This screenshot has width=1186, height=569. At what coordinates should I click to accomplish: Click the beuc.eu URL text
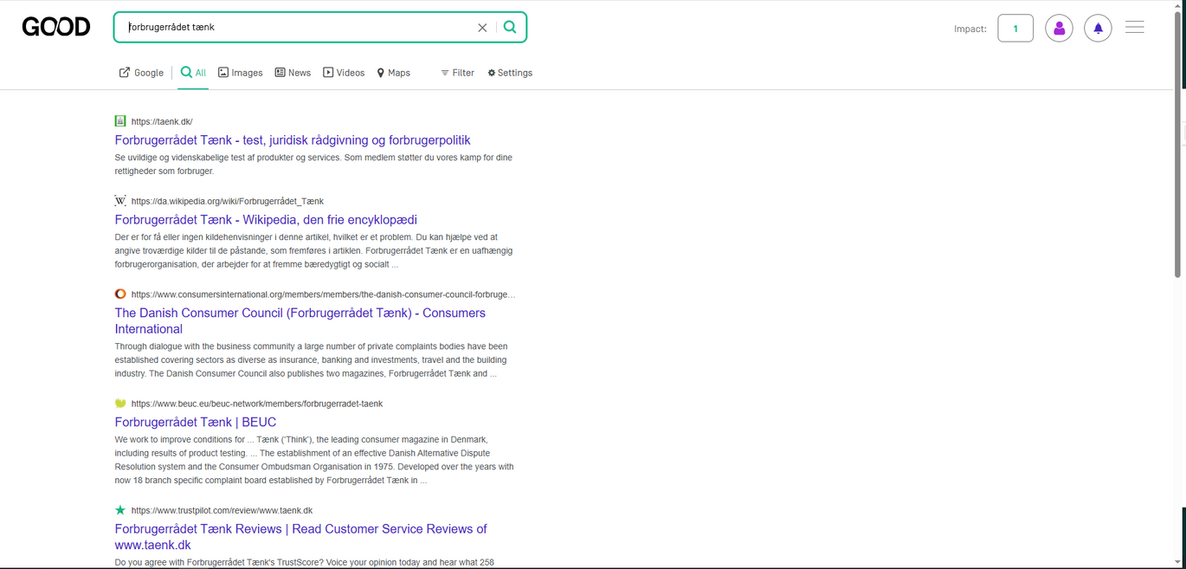click(257, 404)
